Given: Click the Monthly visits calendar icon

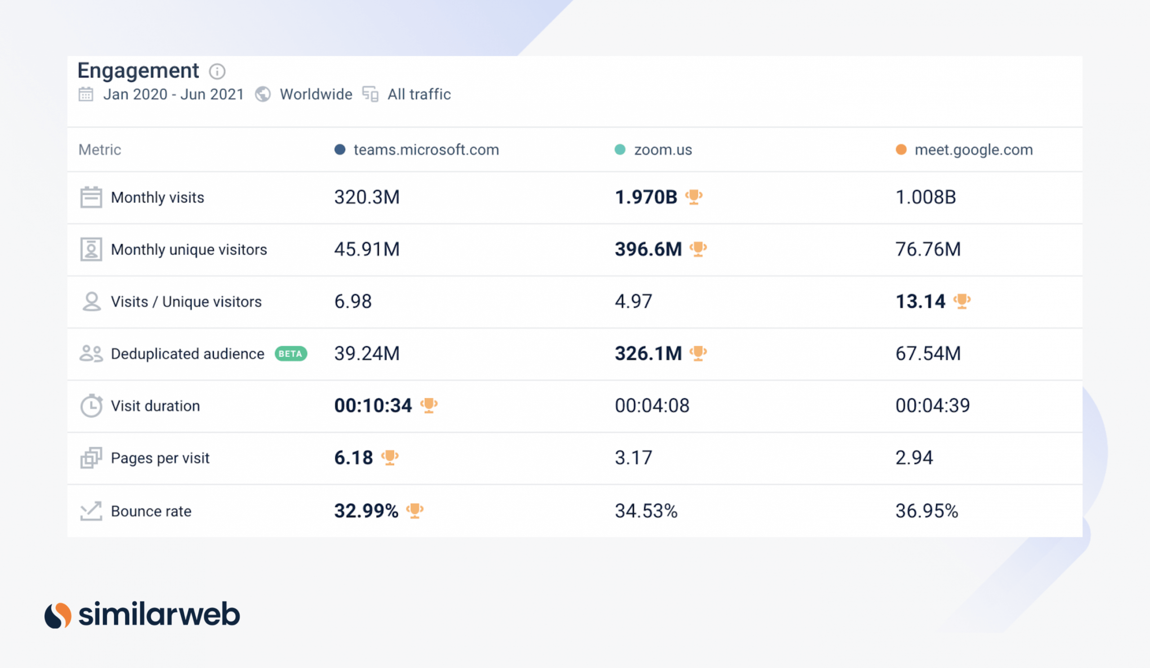Looking at the screenshot, I should [91, 197].
